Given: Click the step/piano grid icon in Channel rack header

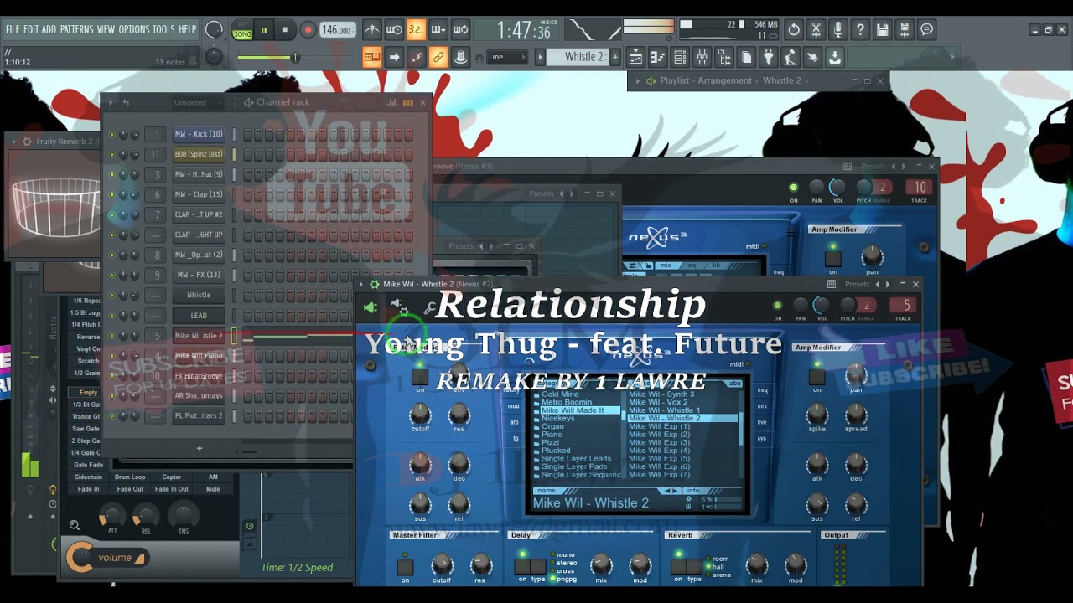Looking at the screenshot, I should (408, 102).
